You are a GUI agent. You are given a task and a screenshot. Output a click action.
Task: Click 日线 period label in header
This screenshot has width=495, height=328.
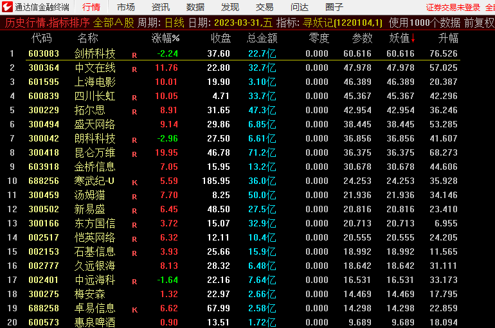click(175, 23)
